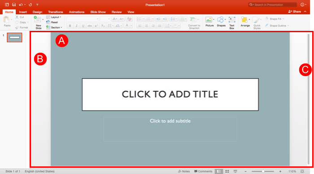This screenshot has height=174, width=314.
Task: Insert a Text Box
Action: click(232, 23)
